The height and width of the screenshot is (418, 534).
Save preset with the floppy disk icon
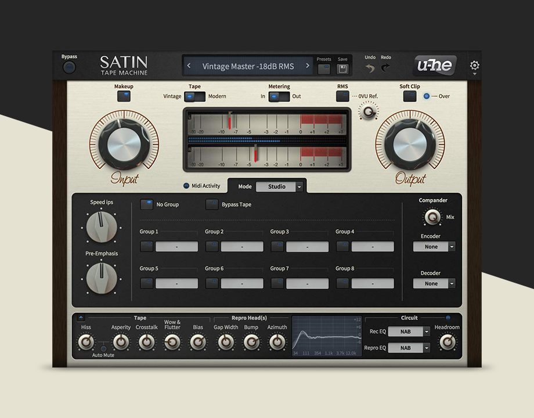point(342,69)
